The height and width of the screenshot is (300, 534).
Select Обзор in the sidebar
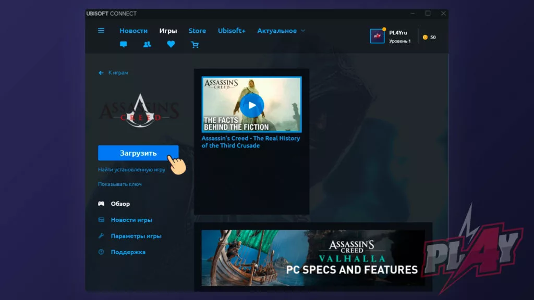(x=120, y=204)
